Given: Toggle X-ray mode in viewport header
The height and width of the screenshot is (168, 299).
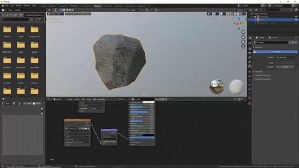Looking at the screenshot, I should (228, 14).
